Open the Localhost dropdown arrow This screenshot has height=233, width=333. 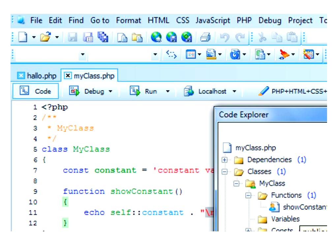tap(234, 92)
